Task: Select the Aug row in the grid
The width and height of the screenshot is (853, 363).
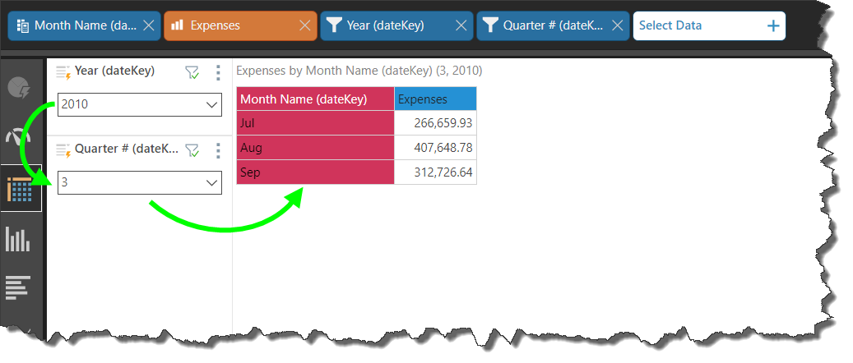Action: [x=315, y=149]
